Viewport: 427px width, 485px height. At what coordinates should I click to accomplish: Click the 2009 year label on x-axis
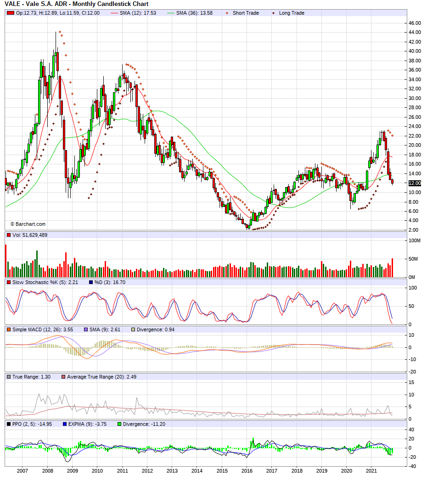[x=73, y=471]
